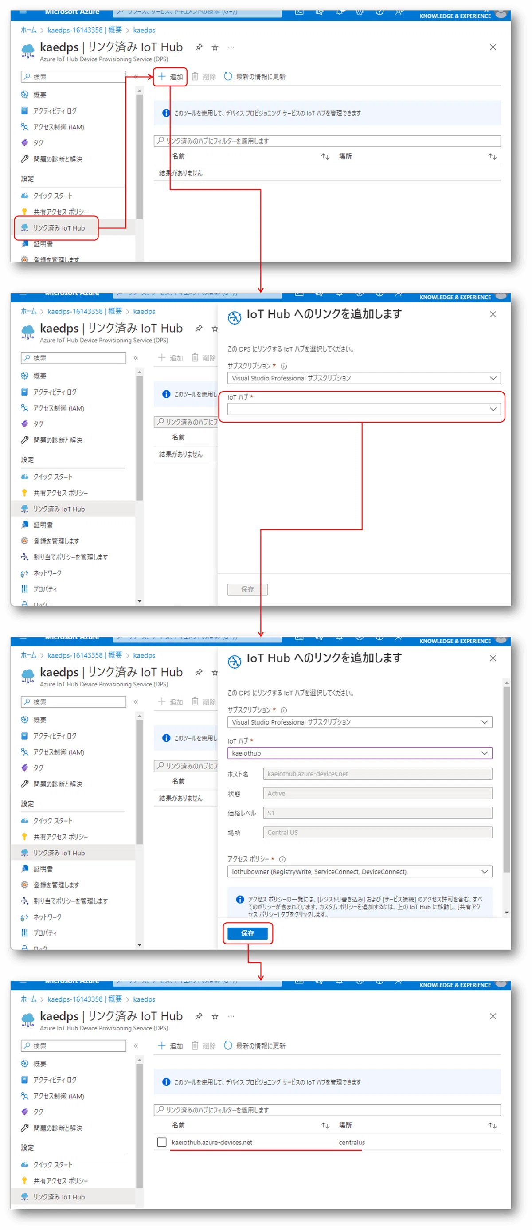Close the kaedps blade in top screenshot
This screenshot has width=532, height=1230.
click(x=493, y=47)
